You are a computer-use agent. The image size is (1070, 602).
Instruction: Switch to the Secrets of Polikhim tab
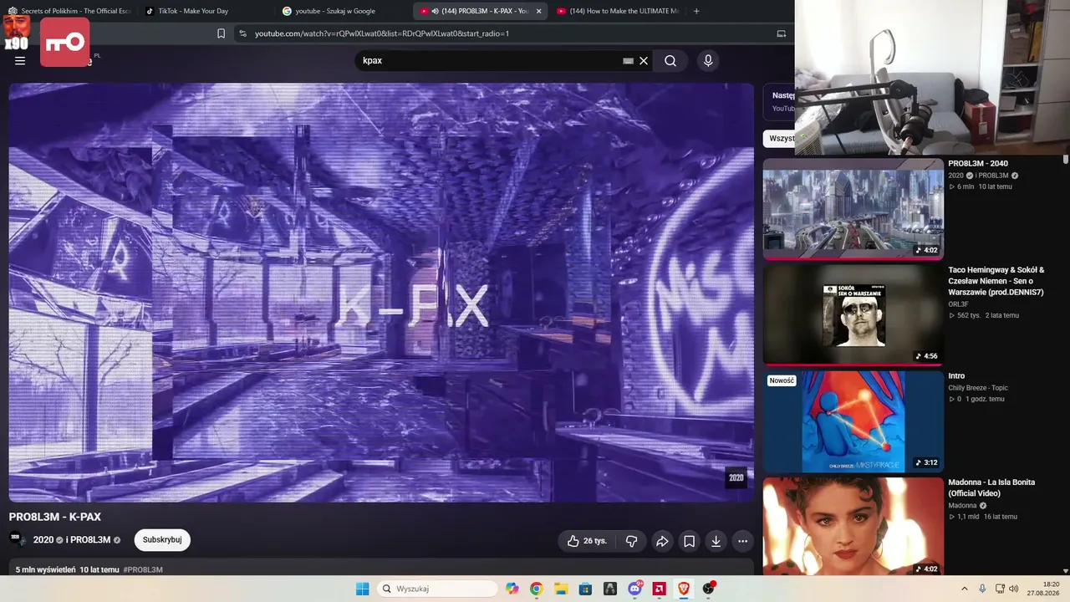(69, 11)
